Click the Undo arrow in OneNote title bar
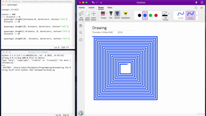The width and height of the screenshot is (206, 116). click(x=93, y=3)
